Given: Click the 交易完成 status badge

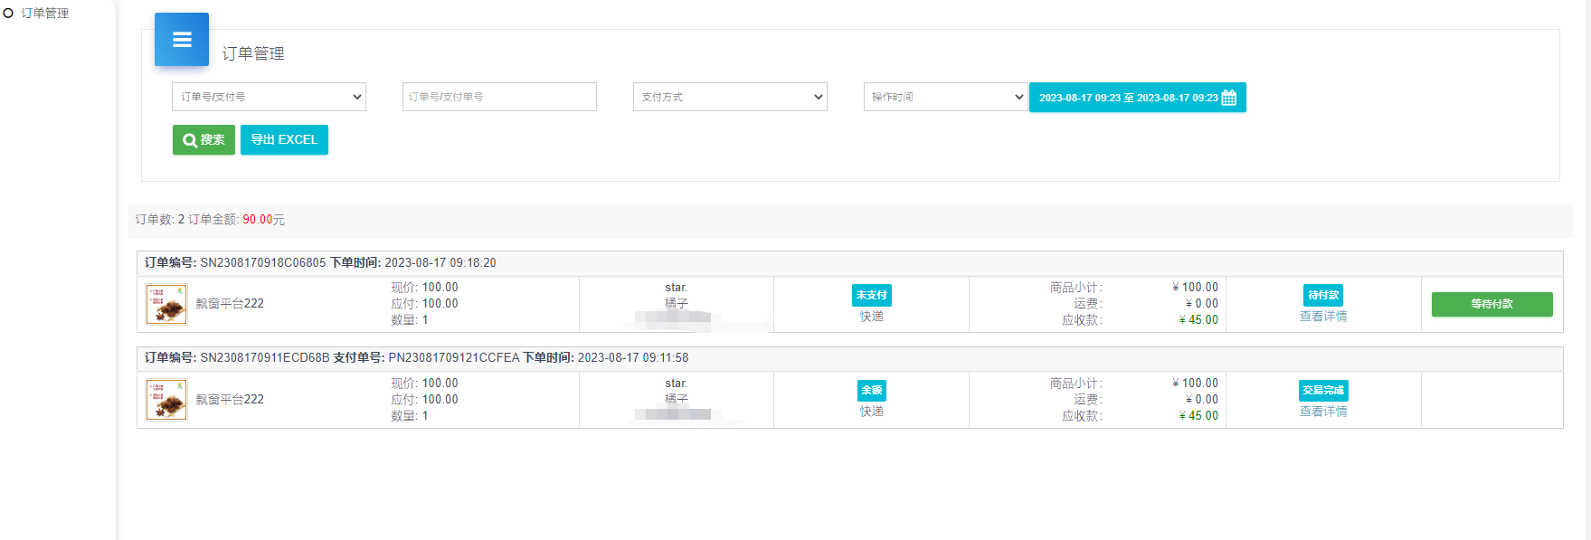Looking at the screenshot, I should point(1323,390).
